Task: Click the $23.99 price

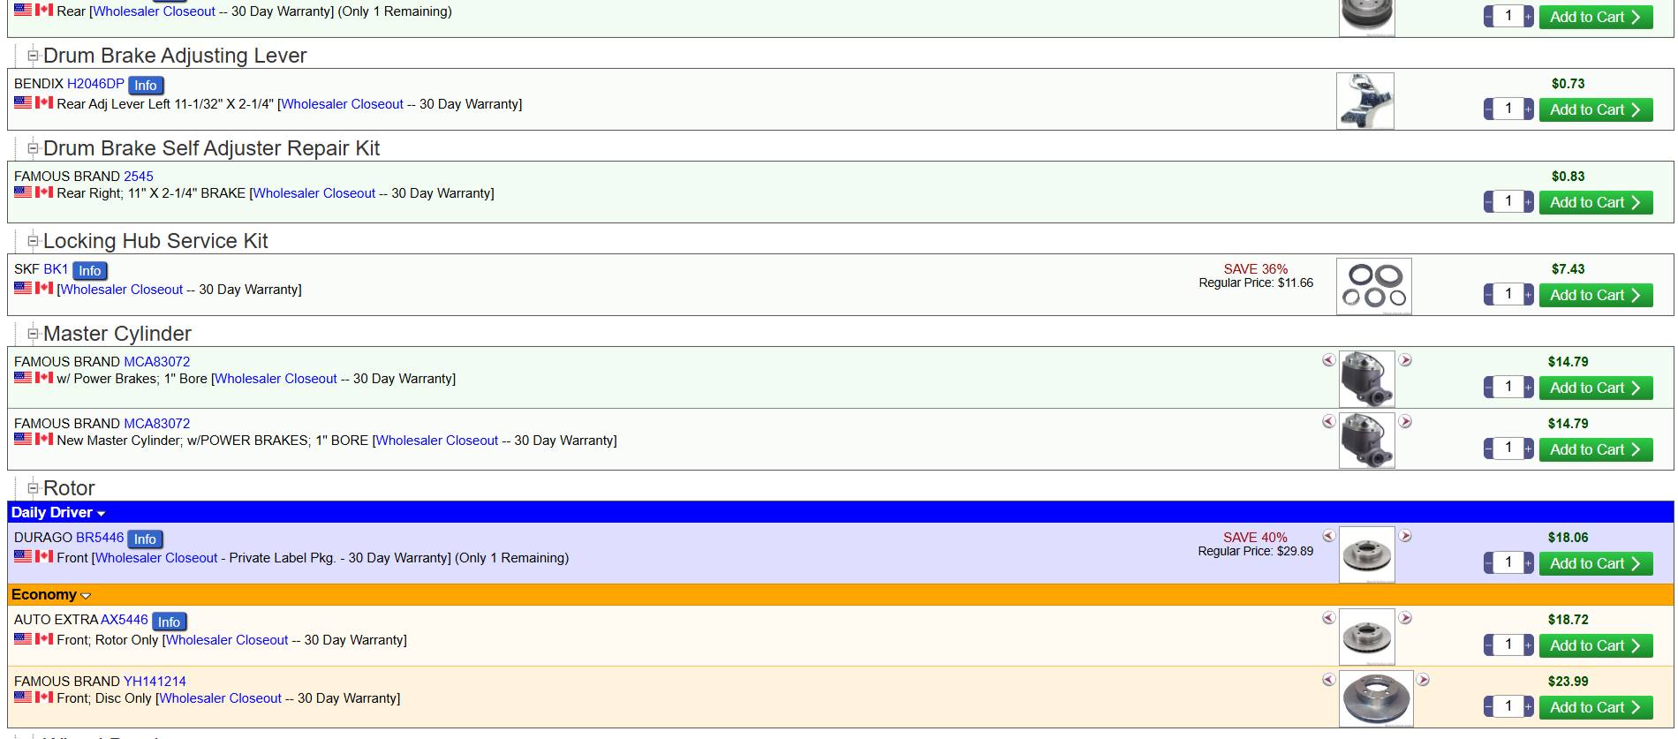Action: pyautogui.click(x=1568, y=682)
